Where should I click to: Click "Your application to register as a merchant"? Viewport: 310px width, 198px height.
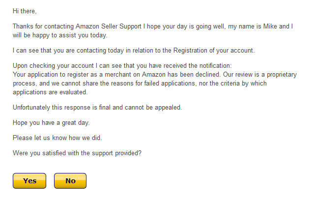pos(74,74)
